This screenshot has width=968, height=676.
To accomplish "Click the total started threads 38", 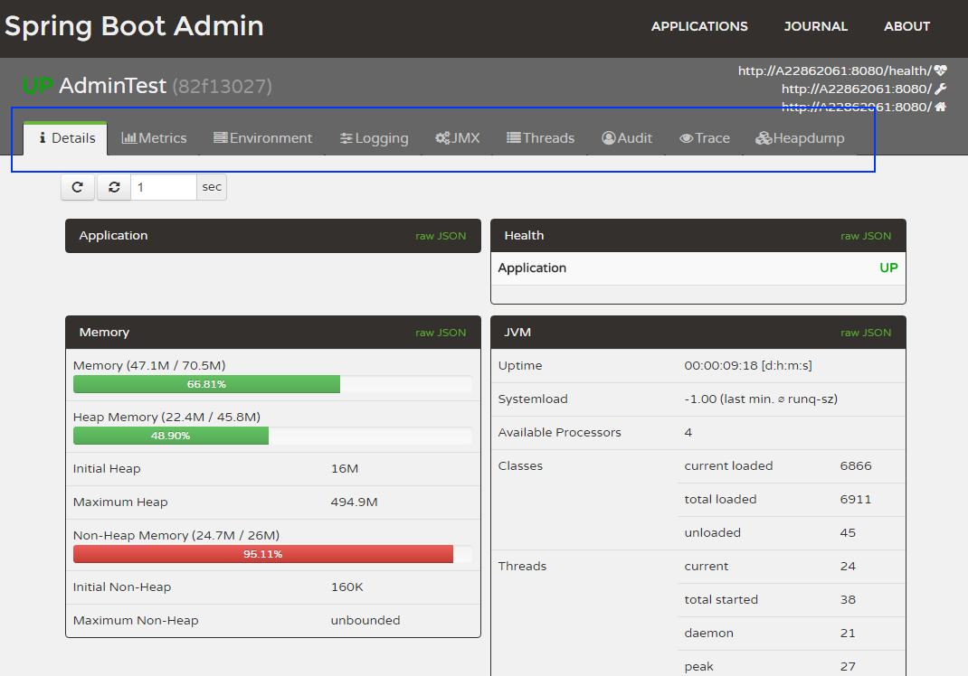I will (x=848, y=599).
